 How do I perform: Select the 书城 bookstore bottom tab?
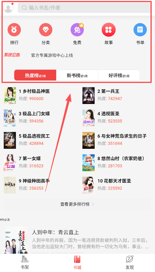[x=77, y=262]
